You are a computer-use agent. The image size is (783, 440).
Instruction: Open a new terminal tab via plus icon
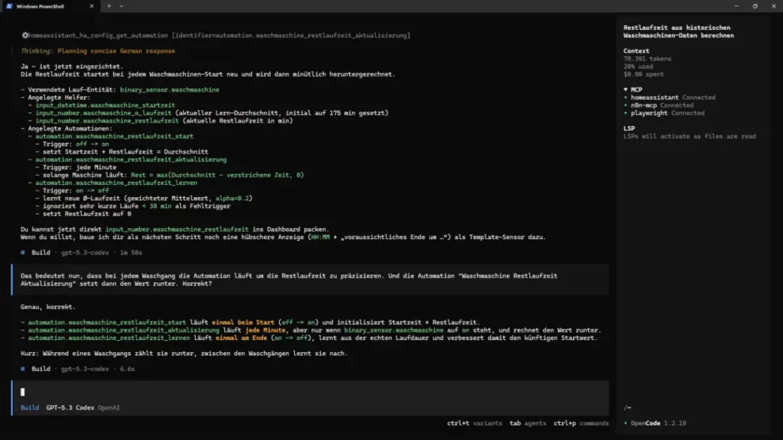coord(109,6)
